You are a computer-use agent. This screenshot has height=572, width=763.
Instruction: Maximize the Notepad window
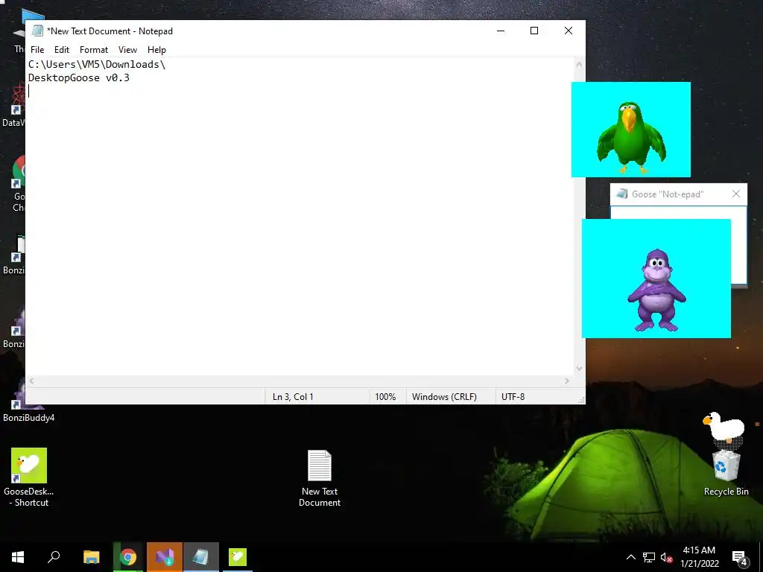(x=534, y=31)
